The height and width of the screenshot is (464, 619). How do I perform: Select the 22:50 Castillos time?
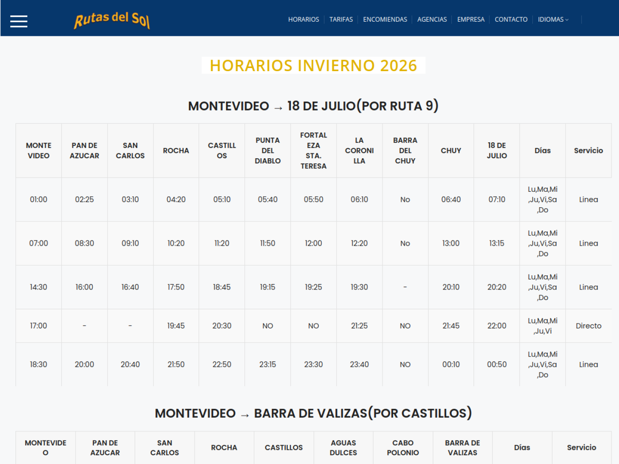click(222, 365)
